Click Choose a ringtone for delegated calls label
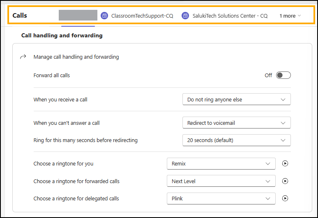Image resolution: width=318 pixels, height=218 pixels. 76,199
